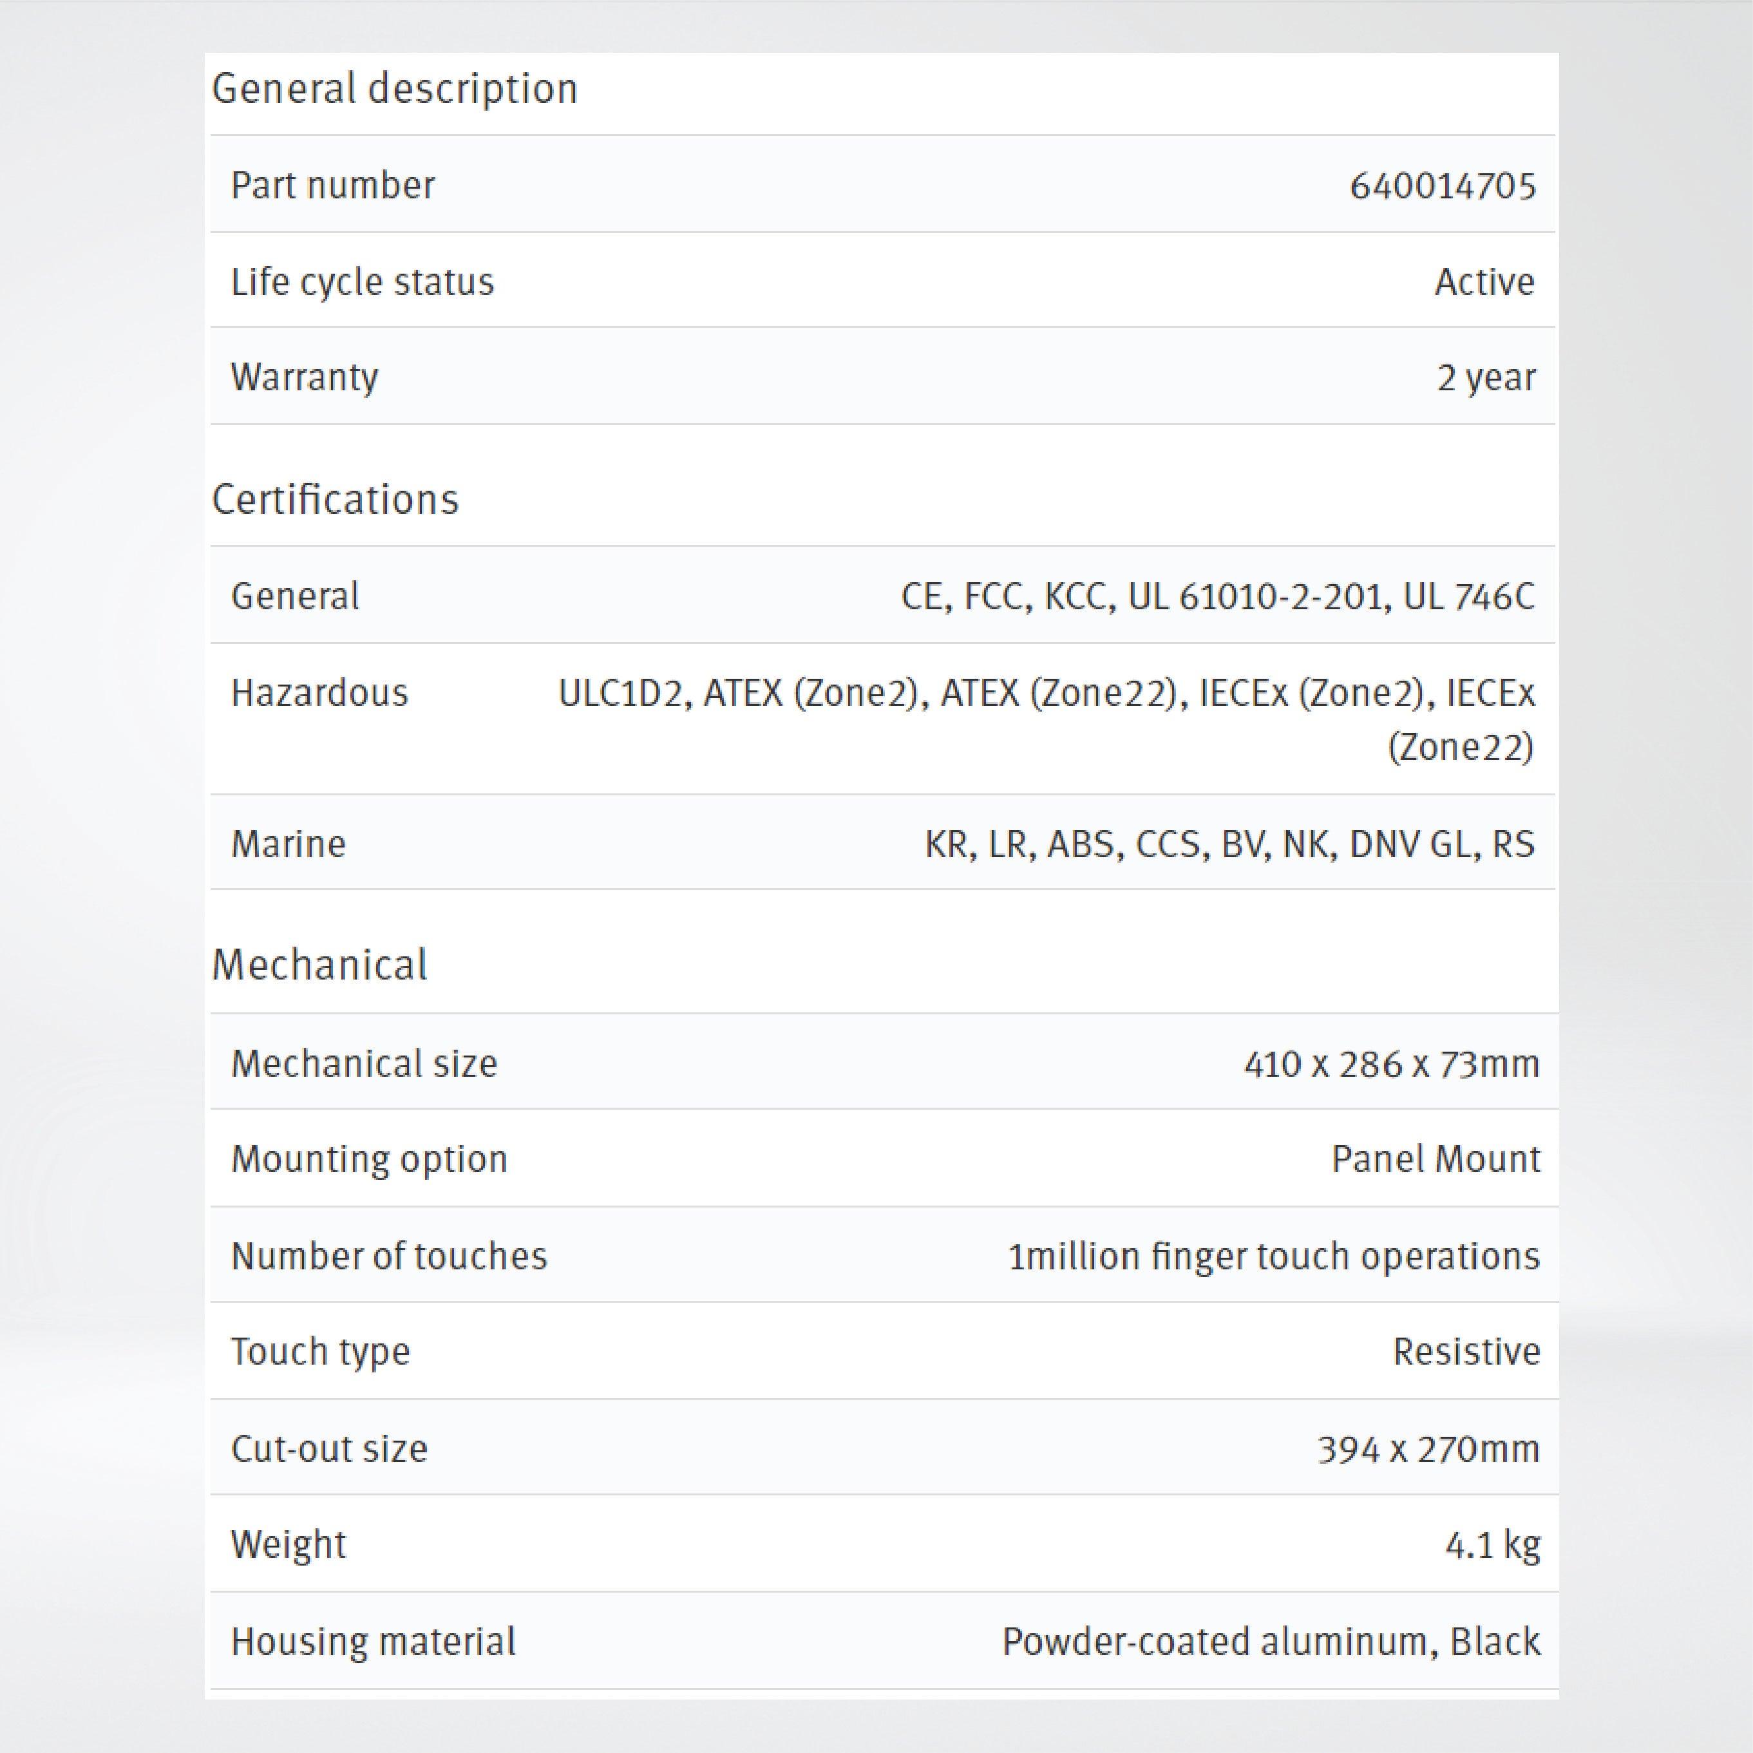The height and width of the screenshot is (1753, 1753).
Task: Click the Hazardous certifications row label
Action: 319,693
